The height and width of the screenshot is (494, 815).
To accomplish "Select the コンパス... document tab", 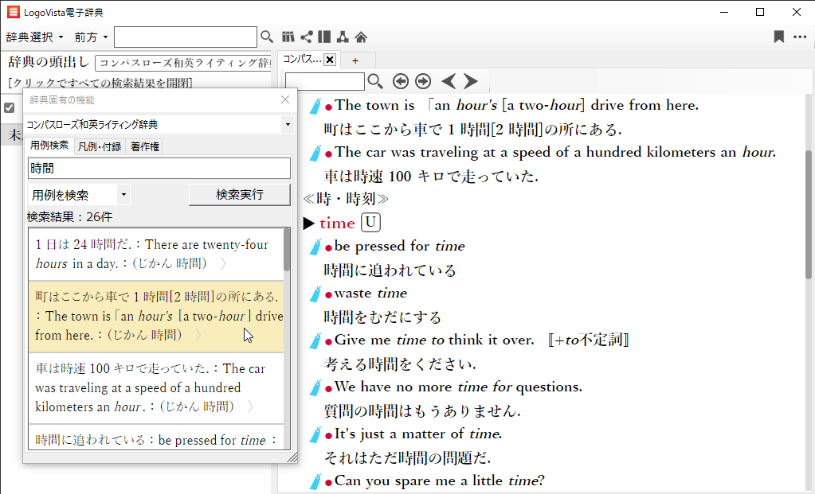I will [302, 60].
